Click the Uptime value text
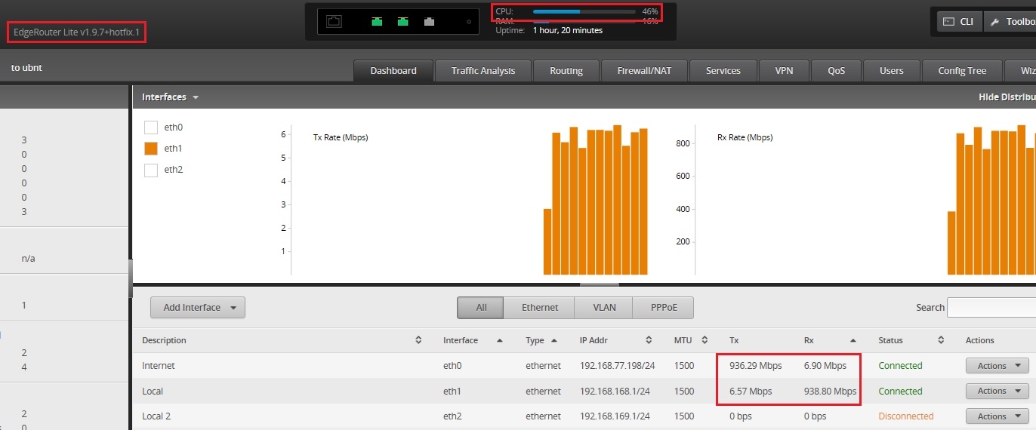1036x430 pixels. (568, 31)
